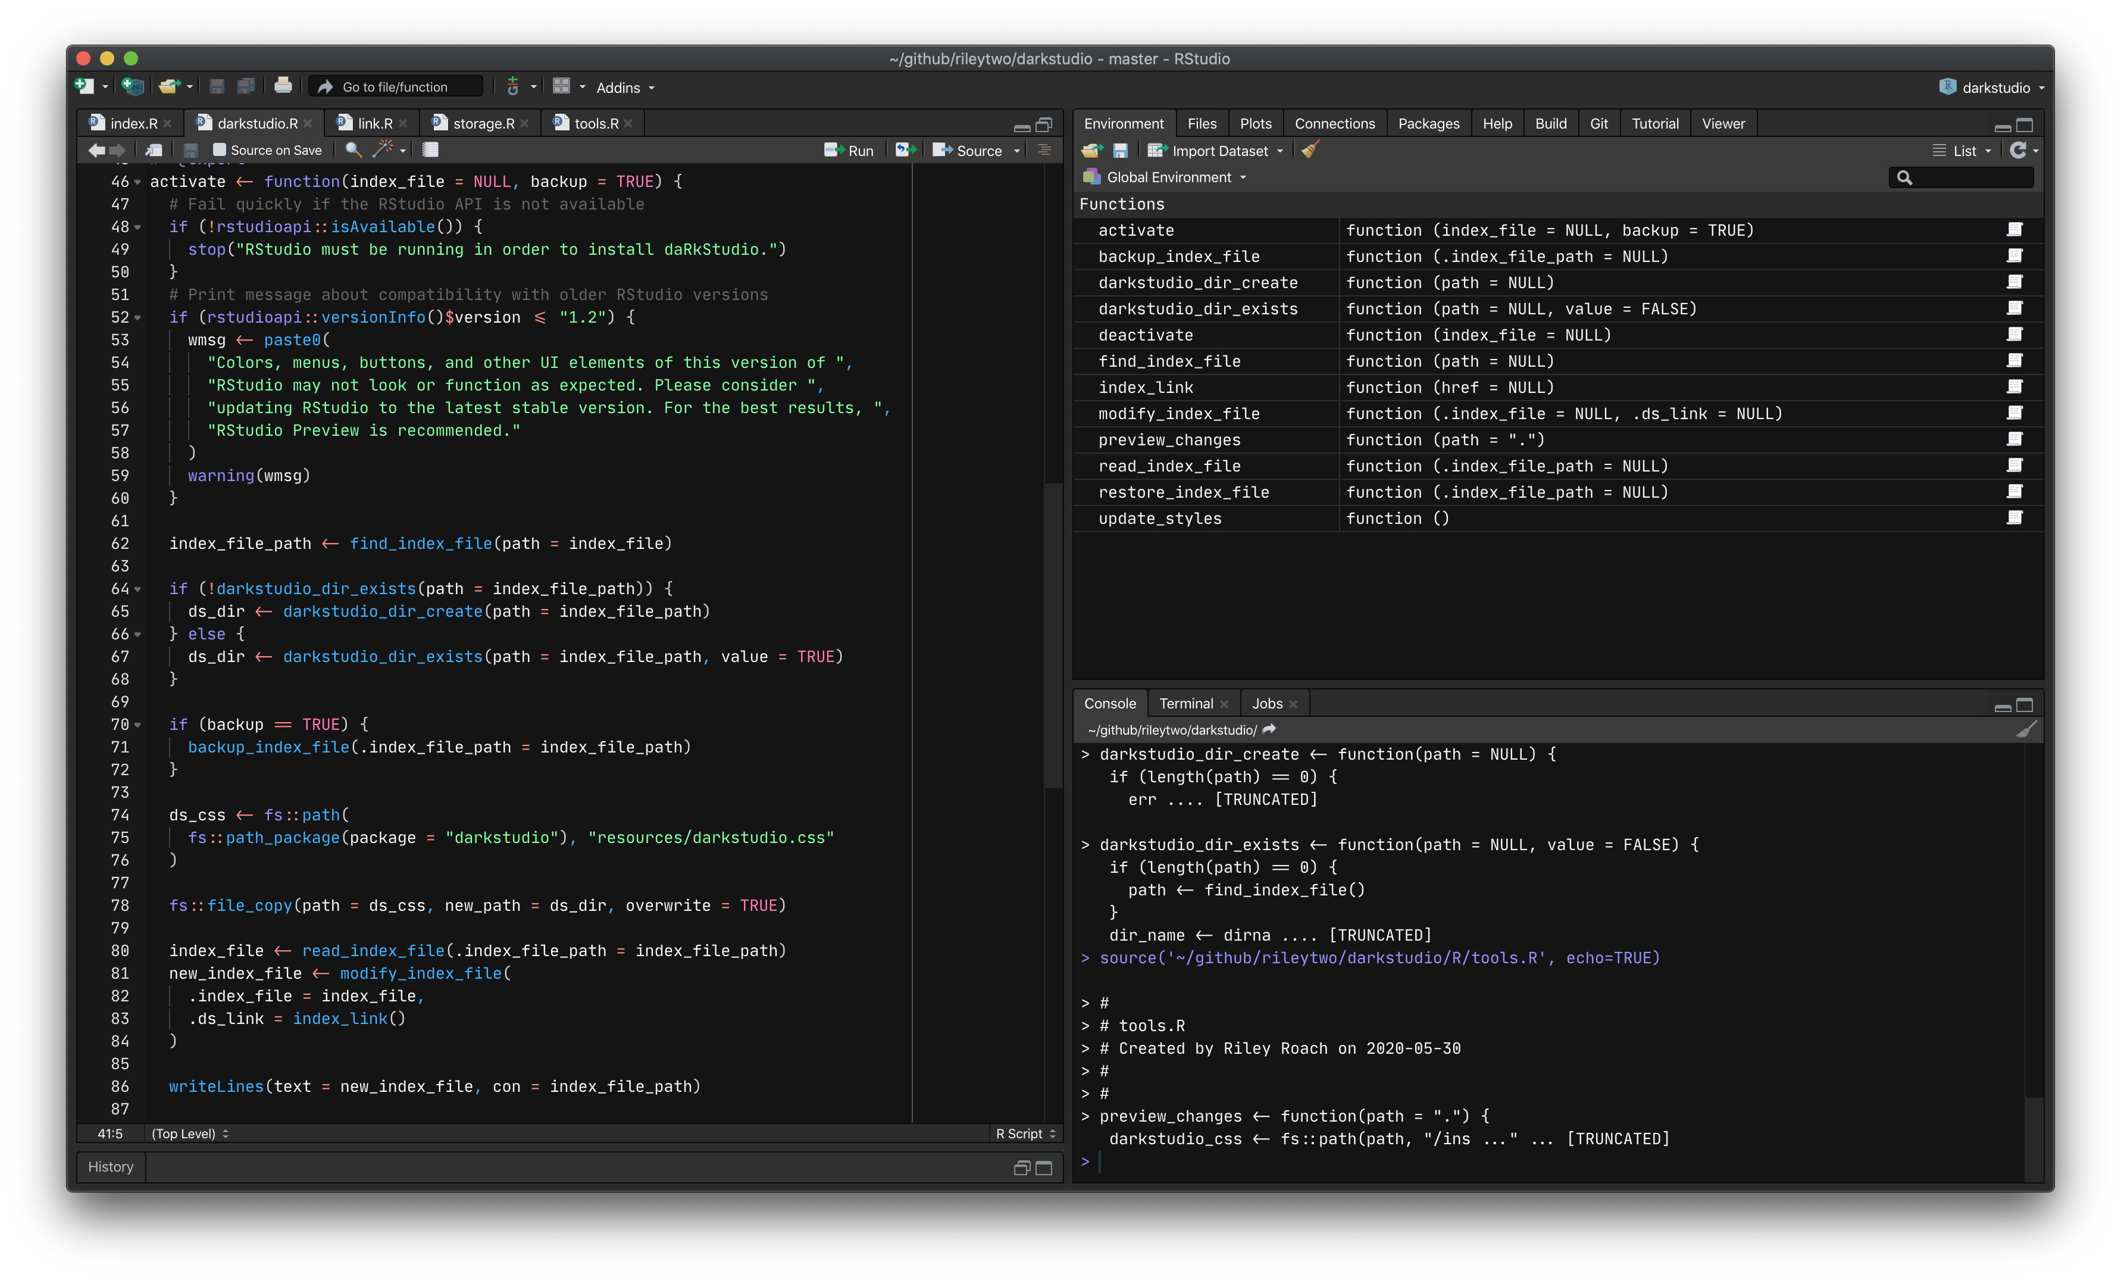The image size is (2121, 1280).
Task: Click the print current file icon
Action: pos(282,86)
